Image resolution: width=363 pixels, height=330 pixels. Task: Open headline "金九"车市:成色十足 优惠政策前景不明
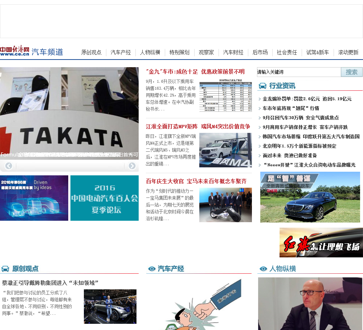click(195, 72)
